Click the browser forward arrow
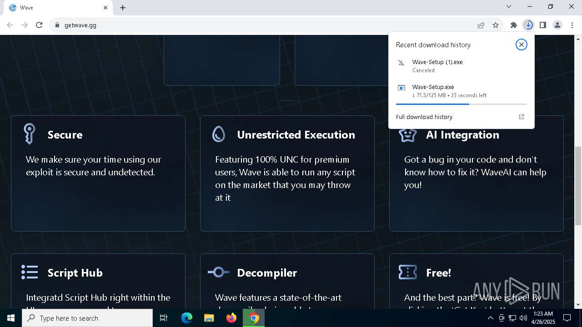The image size is (582, 327). [25, 25]
